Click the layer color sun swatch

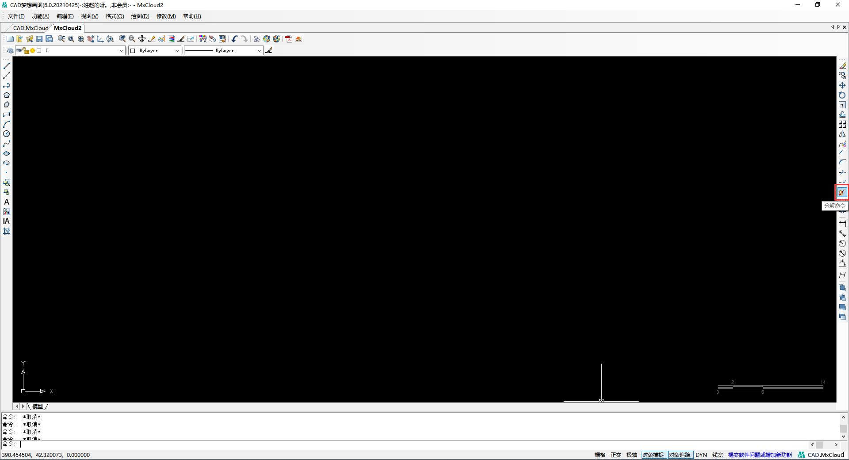32,51
